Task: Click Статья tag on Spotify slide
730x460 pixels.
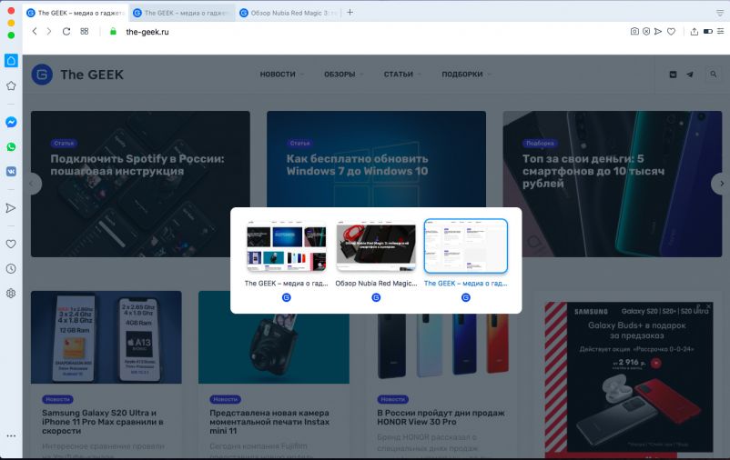Action: [x=64, y=144]
